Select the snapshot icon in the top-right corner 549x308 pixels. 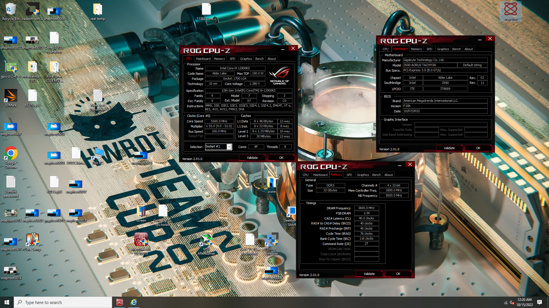coord(511,12)
